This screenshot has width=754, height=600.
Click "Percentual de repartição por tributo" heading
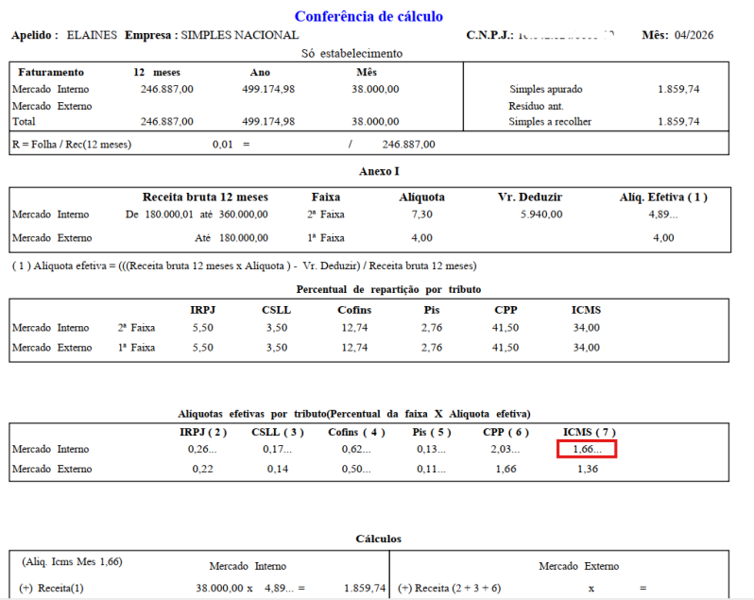click(x=388, y=289)
